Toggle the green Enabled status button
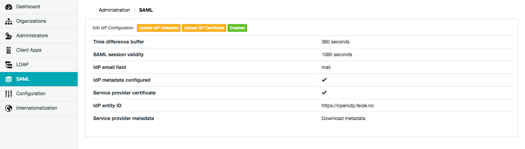The image size is (525, 149). pos(237,28)
